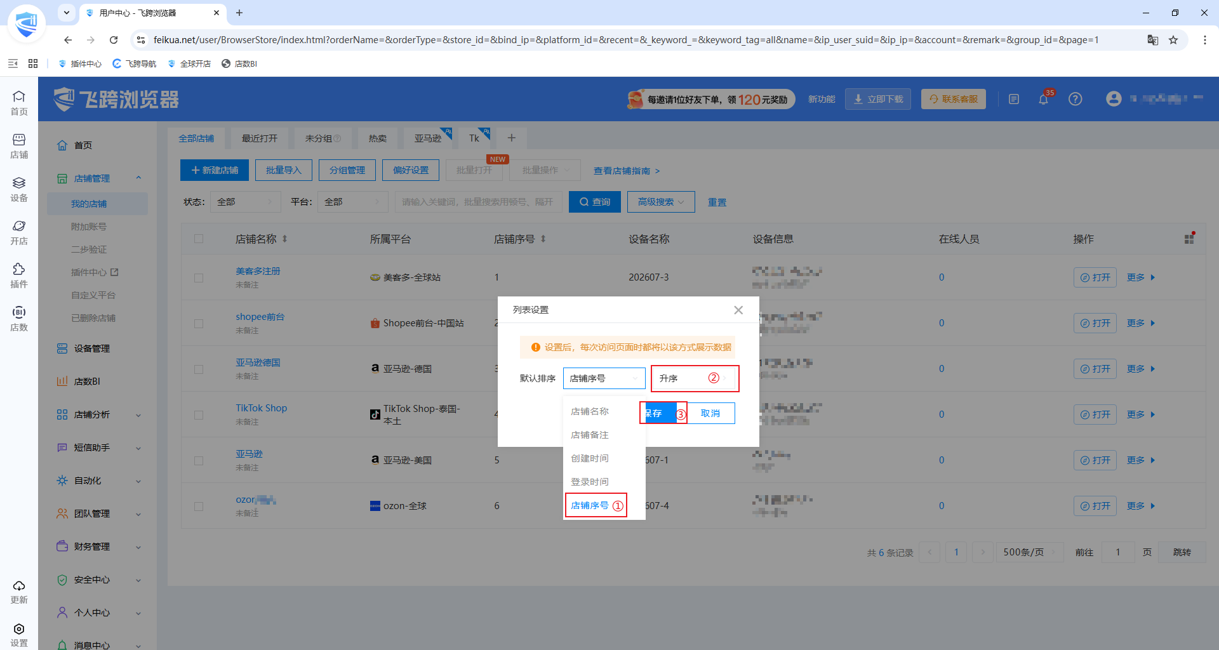This screenshot has height=650, width=1219.
Task: Switch to the 最近打开 tab
Action: (x=259, y=138)
